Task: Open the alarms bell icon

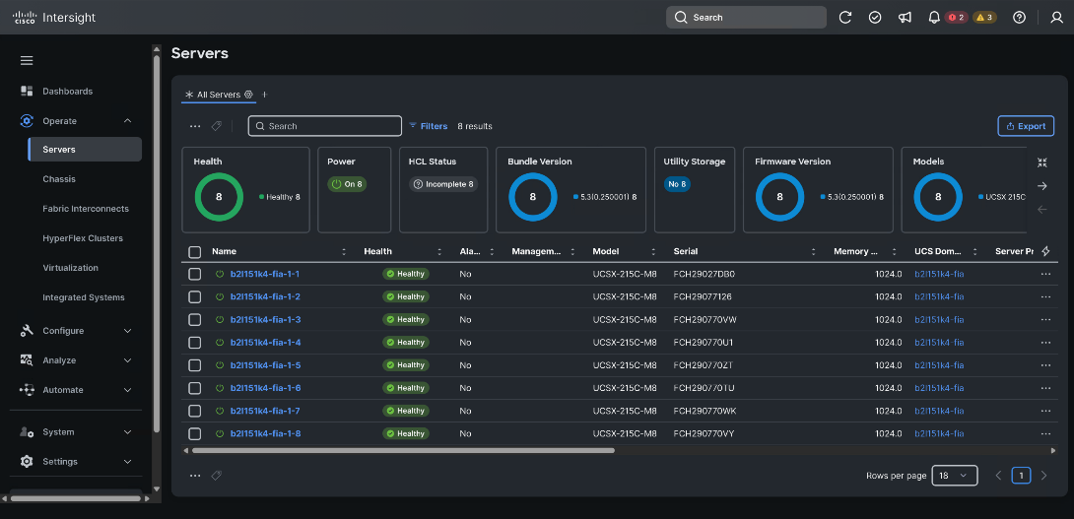Action: [933, 17]
